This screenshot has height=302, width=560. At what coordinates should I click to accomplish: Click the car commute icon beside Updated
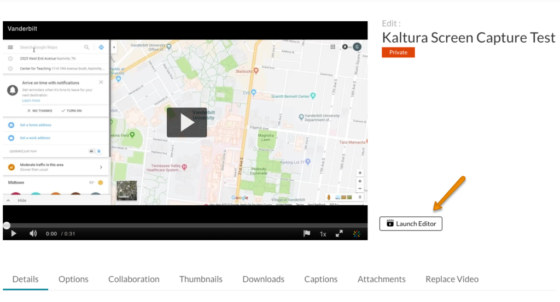[91, 151]
